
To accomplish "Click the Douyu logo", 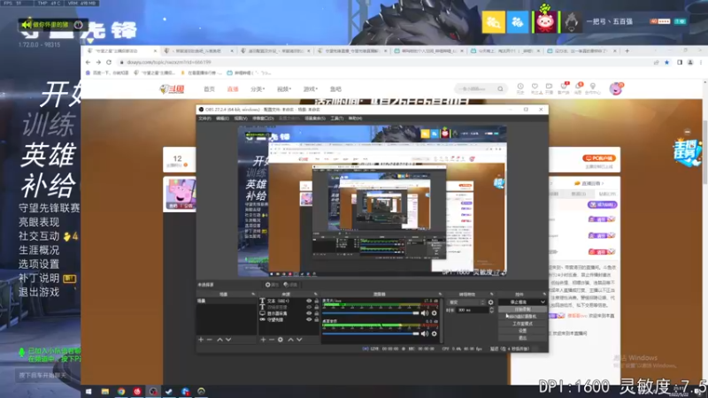I will tap(172, 89).
